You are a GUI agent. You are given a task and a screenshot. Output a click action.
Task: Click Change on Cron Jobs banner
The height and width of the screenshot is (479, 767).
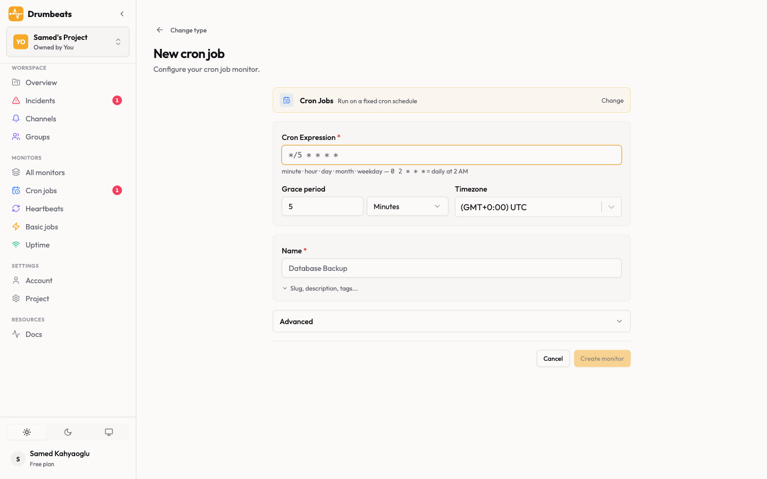tap(613, 101)
